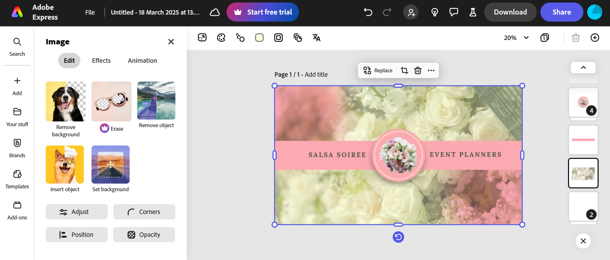Open Your stuff folder

[x=17, y=117]
